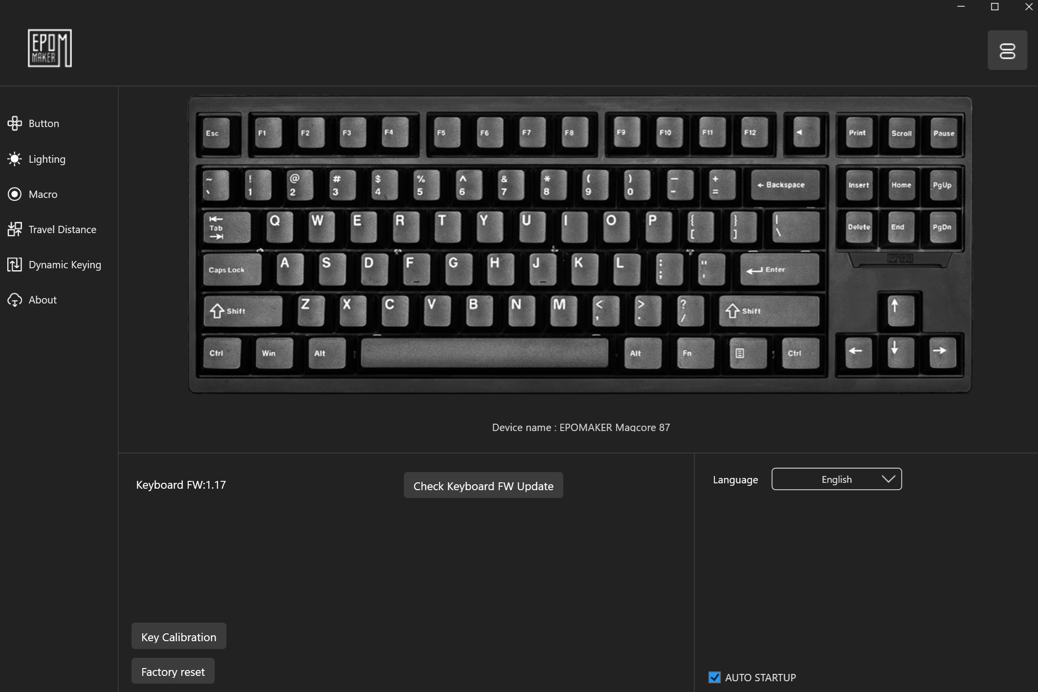Image resolution: width=1038 pixels, height=692 pixels.
Task: Start Key Calibration
Action: (178, 636)
